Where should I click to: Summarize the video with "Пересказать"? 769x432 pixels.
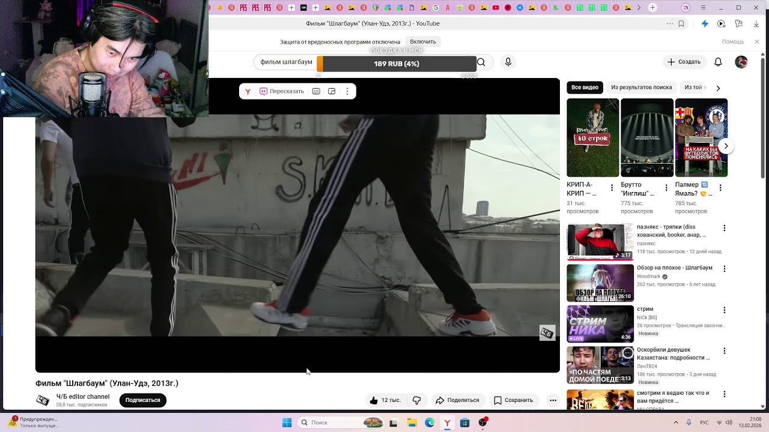[281, 91]
